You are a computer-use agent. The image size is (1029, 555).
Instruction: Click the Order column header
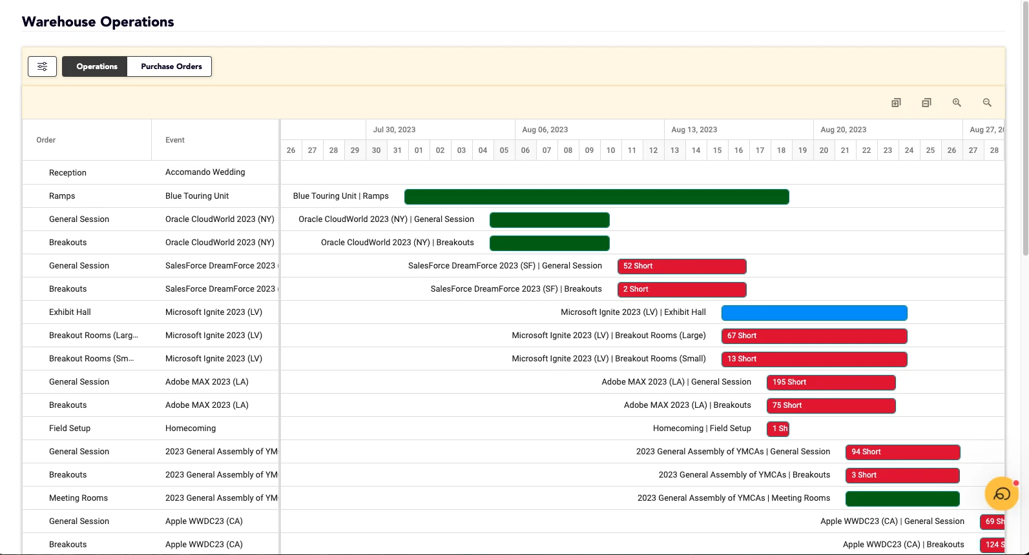pos(87,140)
